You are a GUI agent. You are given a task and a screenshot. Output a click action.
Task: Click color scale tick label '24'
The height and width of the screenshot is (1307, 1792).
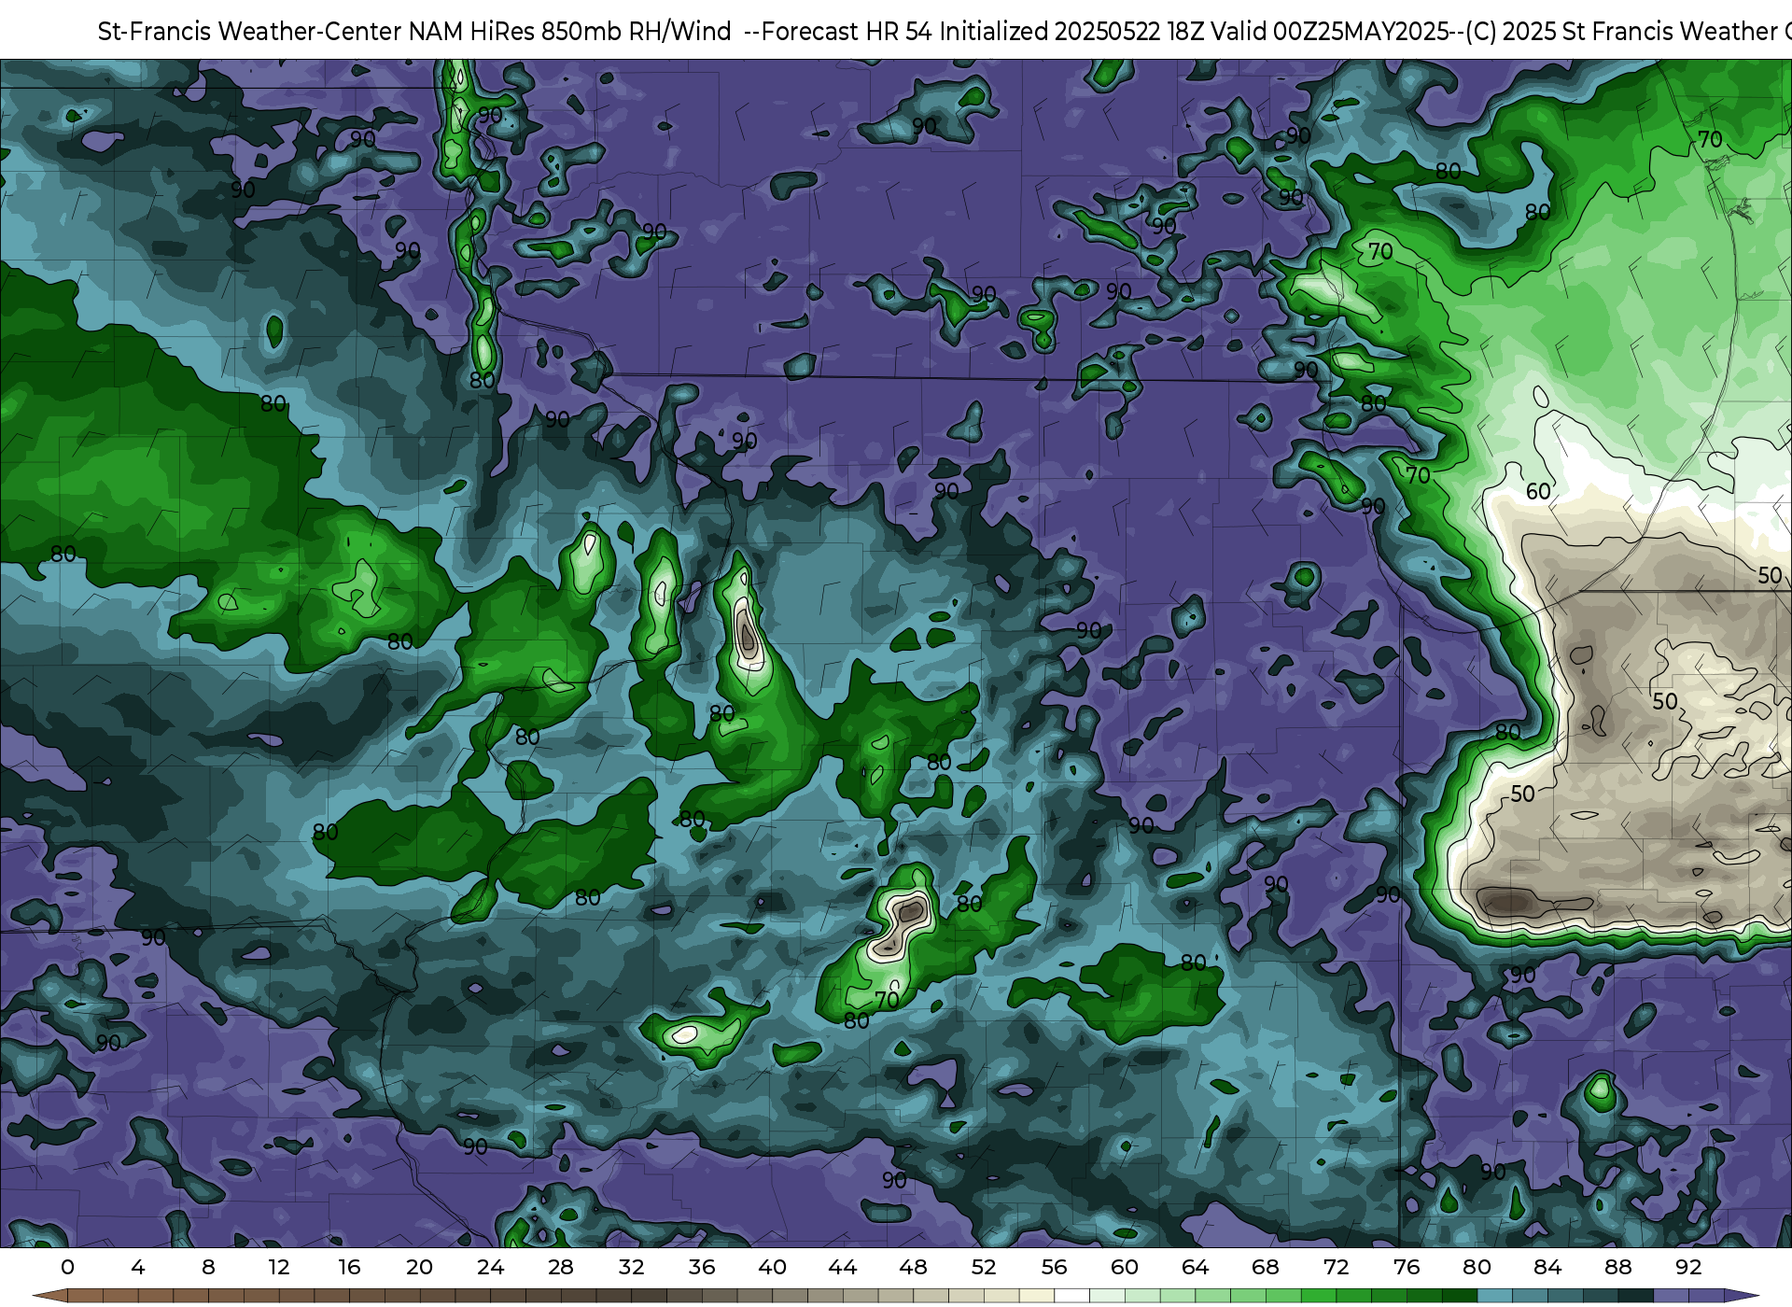pyautogui.click(x=491, y=1268)
